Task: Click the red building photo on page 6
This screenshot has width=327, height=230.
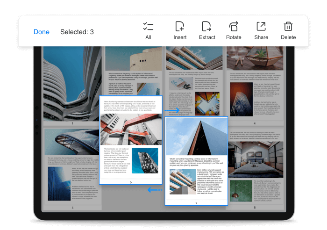Action: [x=131, y=129]
